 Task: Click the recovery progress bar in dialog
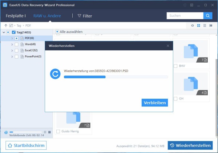[x=116, y=77]
